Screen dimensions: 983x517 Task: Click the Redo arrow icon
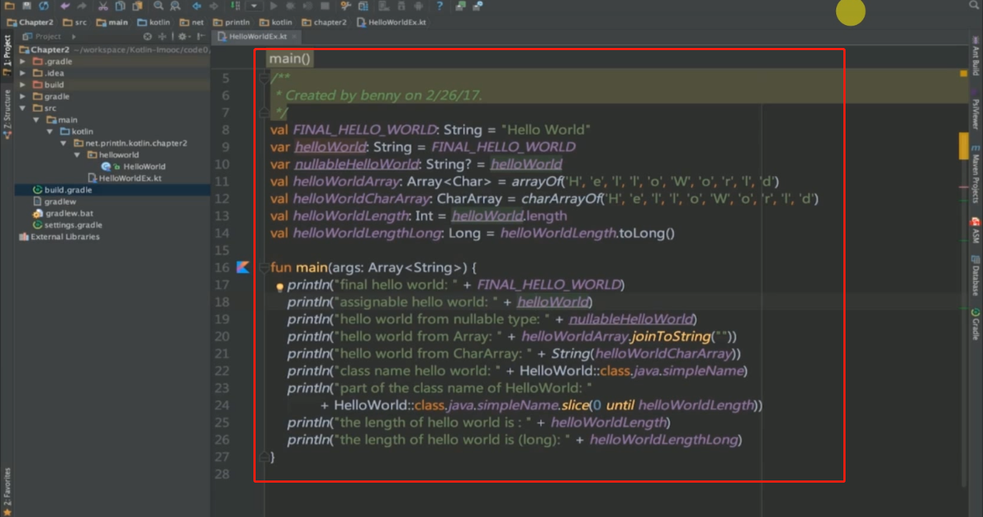[82, 6]
